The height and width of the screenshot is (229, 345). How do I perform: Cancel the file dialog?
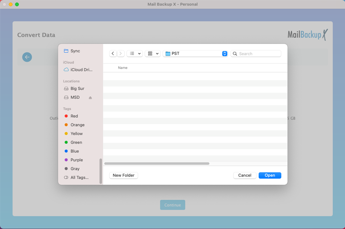pos(245,175)
